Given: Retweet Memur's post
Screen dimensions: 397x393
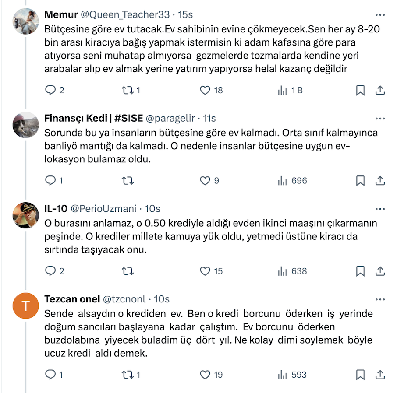Looking at the screenshot, I should point(128,90).
